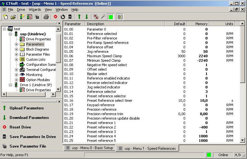Open the Help menu

click(x=75, y=10)
